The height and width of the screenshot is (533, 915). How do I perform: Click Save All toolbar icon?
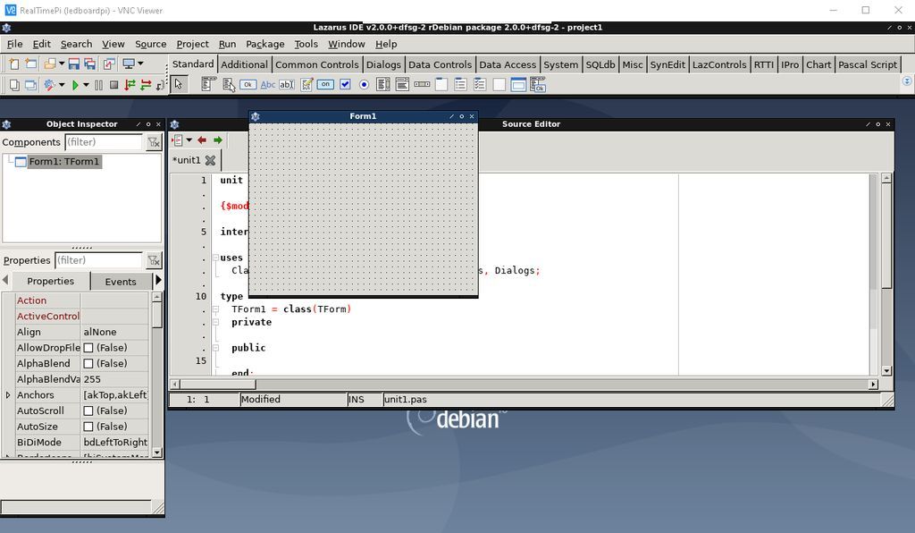pos(92,64)
